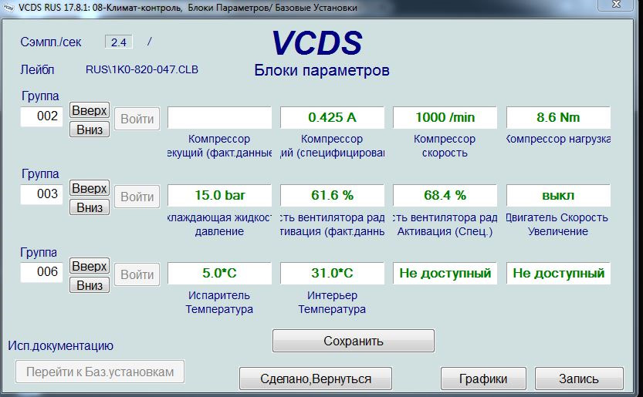Click Войти button for group 002
This screenshot has height=397, width=643.
[x=137, y=119]
